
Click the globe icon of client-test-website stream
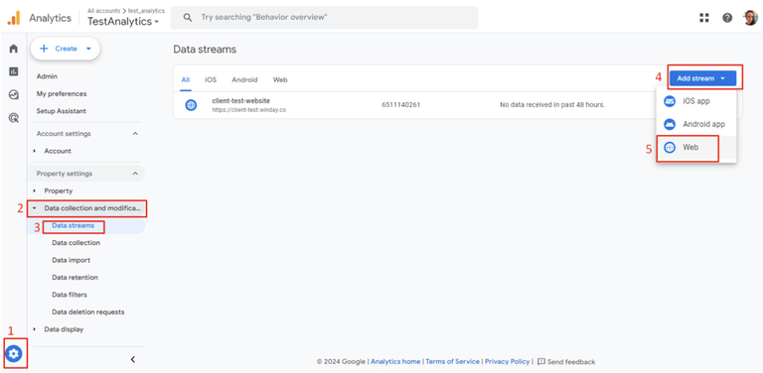click(x=191, y=105)
